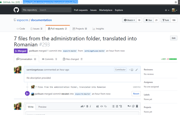180x115 pixels.
Task: Insert code with the code brackets icon
Action: 102,106
